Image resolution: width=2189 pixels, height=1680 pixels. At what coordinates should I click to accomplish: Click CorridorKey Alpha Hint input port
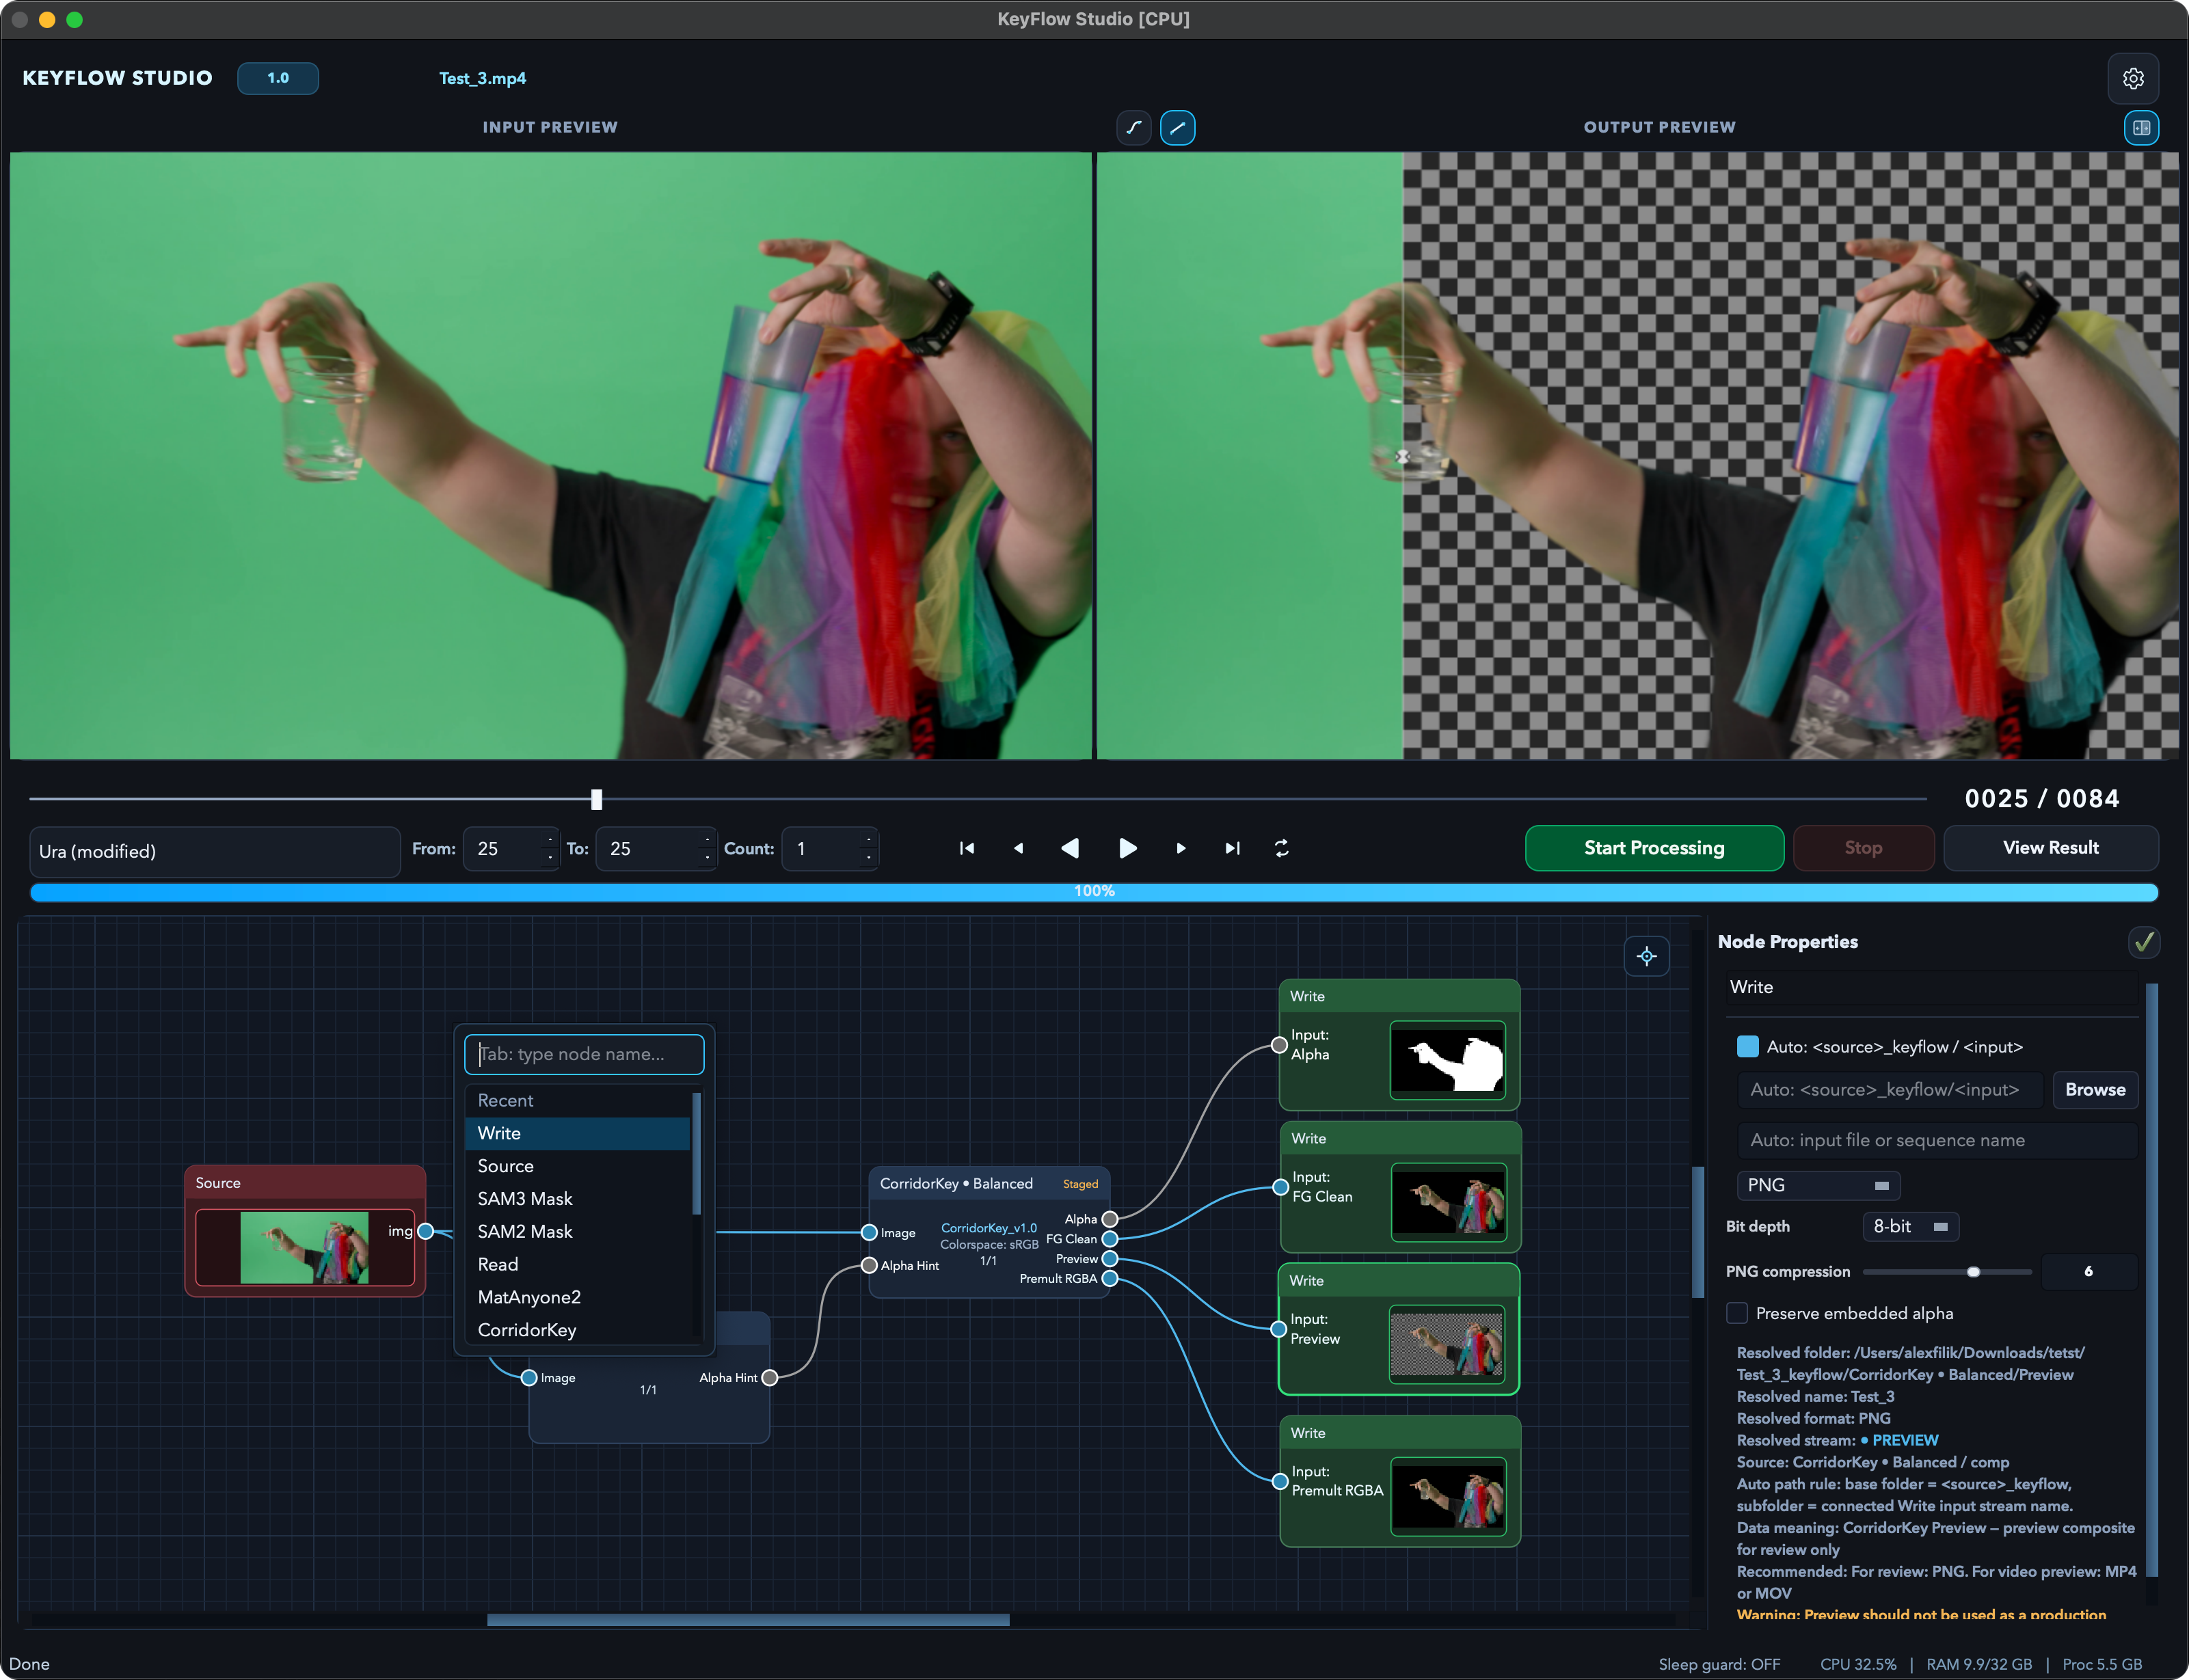[x=869, y=1265]
